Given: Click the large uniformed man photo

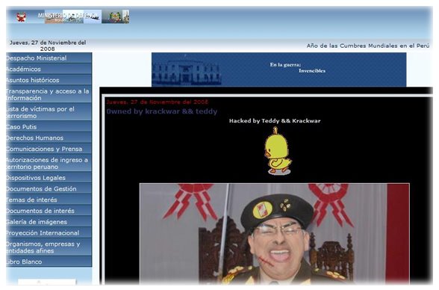Looking at the screenshot, I should (275, 234).
